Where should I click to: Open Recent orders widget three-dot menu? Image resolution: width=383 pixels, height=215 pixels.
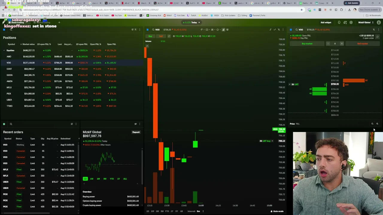click(x=76, y=124)
